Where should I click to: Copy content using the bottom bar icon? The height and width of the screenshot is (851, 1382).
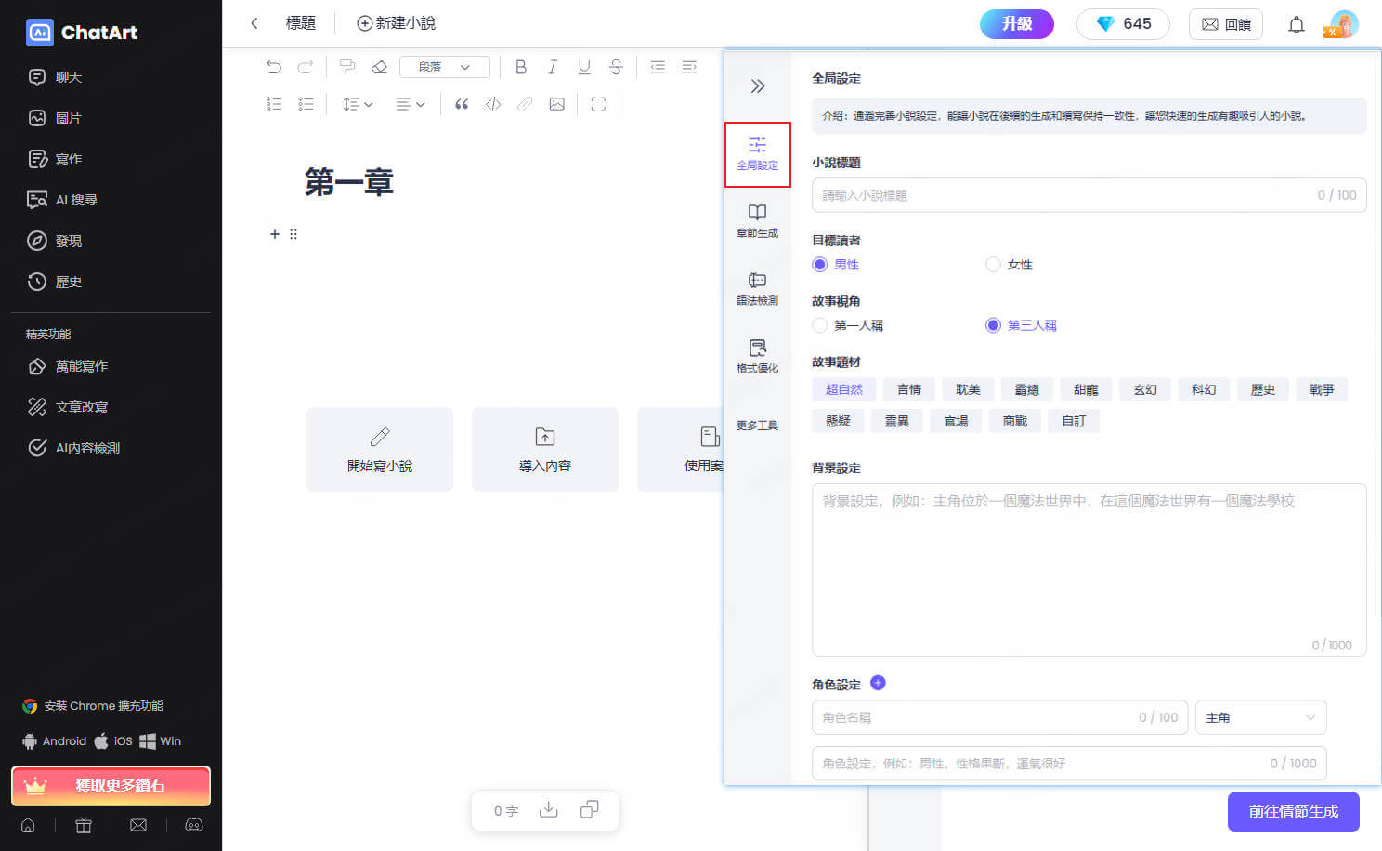point(590,810)
